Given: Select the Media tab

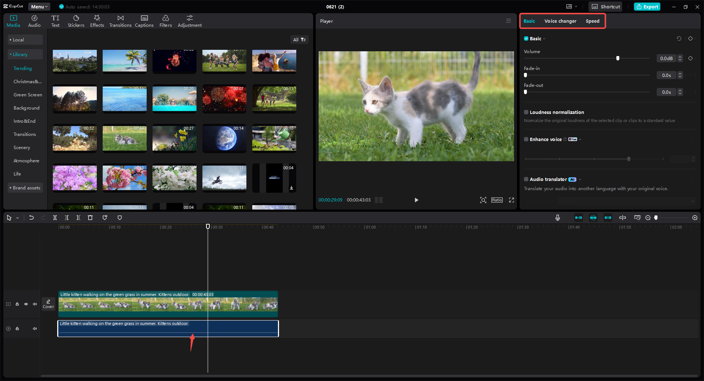Looking at the screenshot, I should [13, 21].
